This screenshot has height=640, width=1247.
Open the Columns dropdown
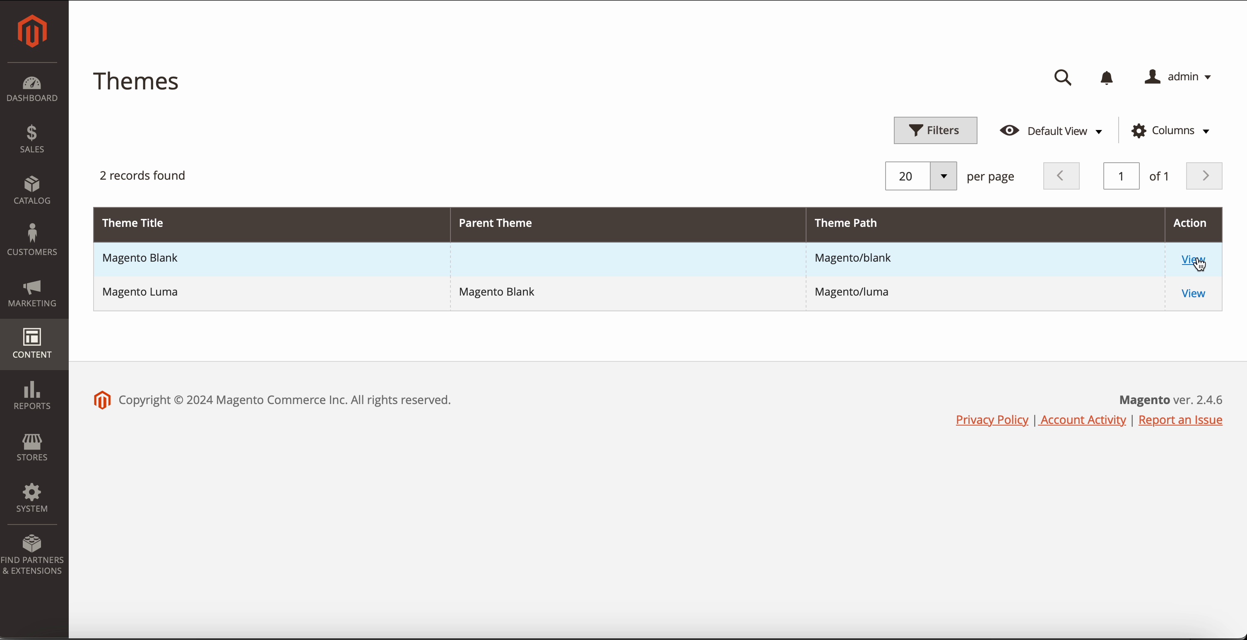tap(1170, 131)
